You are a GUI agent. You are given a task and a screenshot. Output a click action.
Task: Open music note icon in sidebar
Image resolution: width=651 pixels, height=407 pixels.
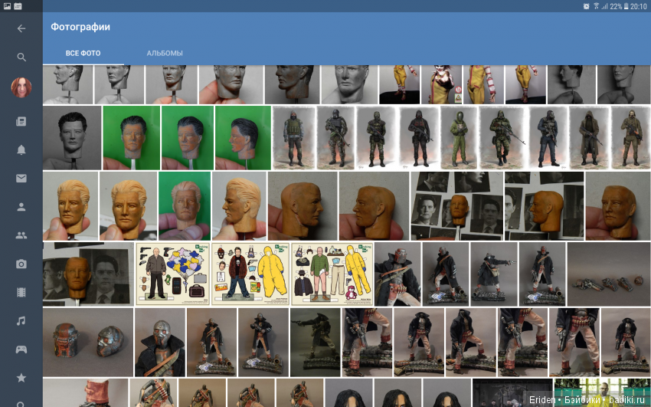pos(21,320)
